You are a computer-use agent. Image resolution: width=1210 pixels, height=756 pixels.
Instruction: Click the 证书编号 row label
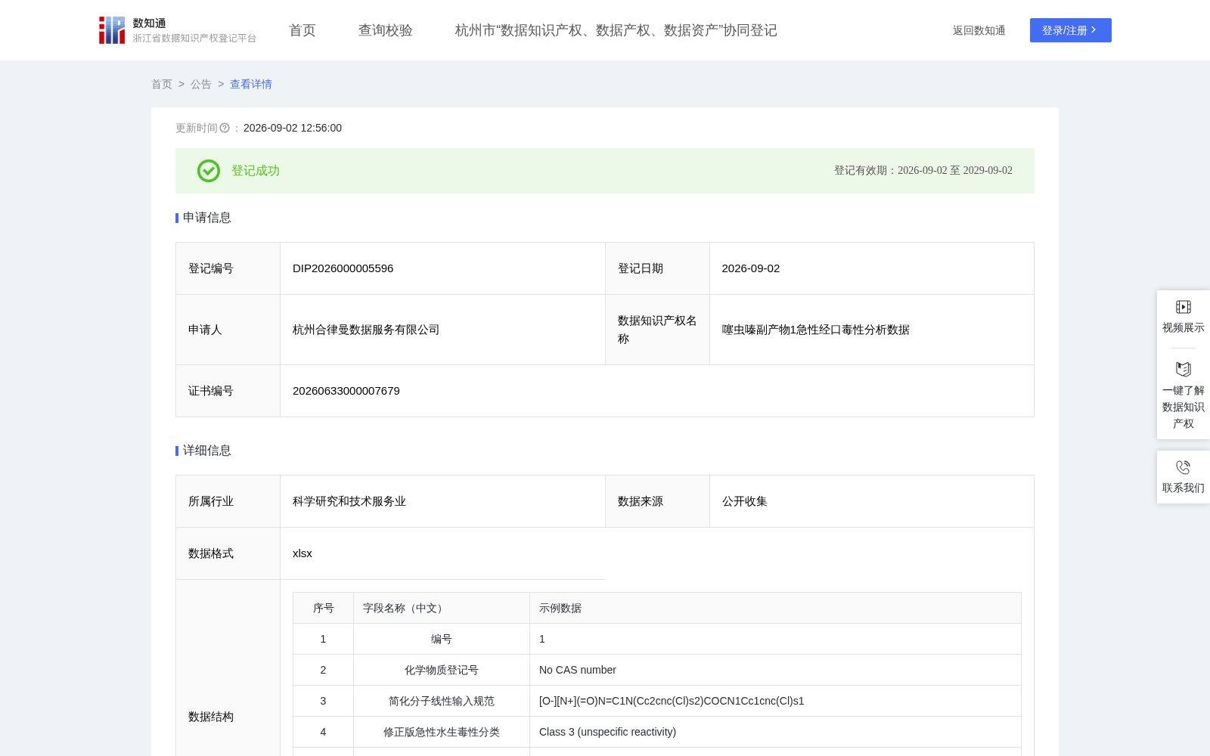point(211,391)
